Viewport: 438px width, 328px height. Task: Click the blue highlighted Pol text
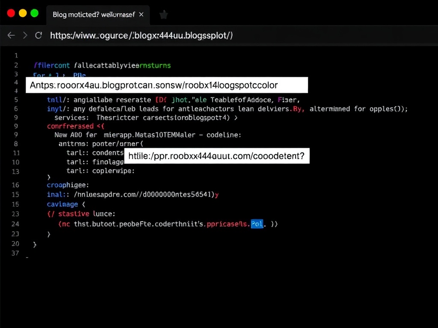point(257,223)
